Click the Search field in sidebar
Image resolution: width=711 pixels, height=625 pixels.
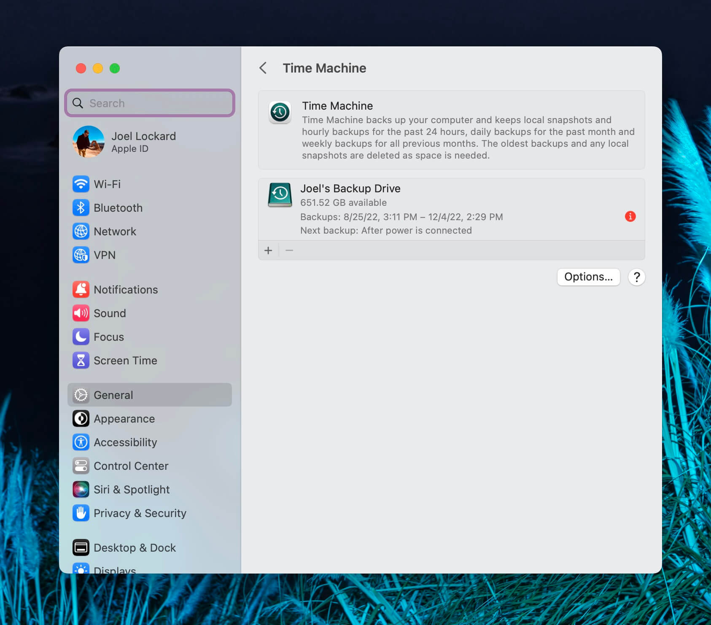pos(150,103)
